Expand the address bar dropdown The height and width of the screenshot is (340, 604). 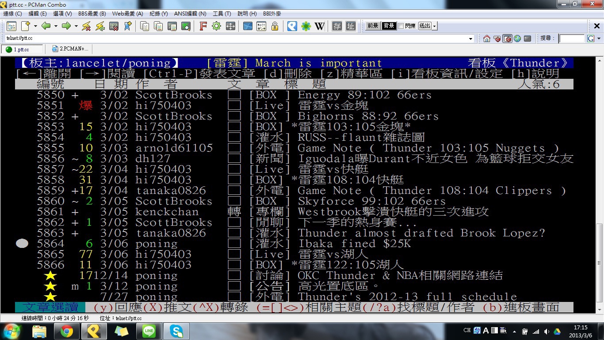470,39
